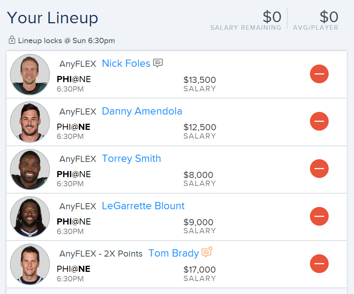Click the $17,000 salary of Tom Brady
The image size is (354, 294).
(200, 270)
